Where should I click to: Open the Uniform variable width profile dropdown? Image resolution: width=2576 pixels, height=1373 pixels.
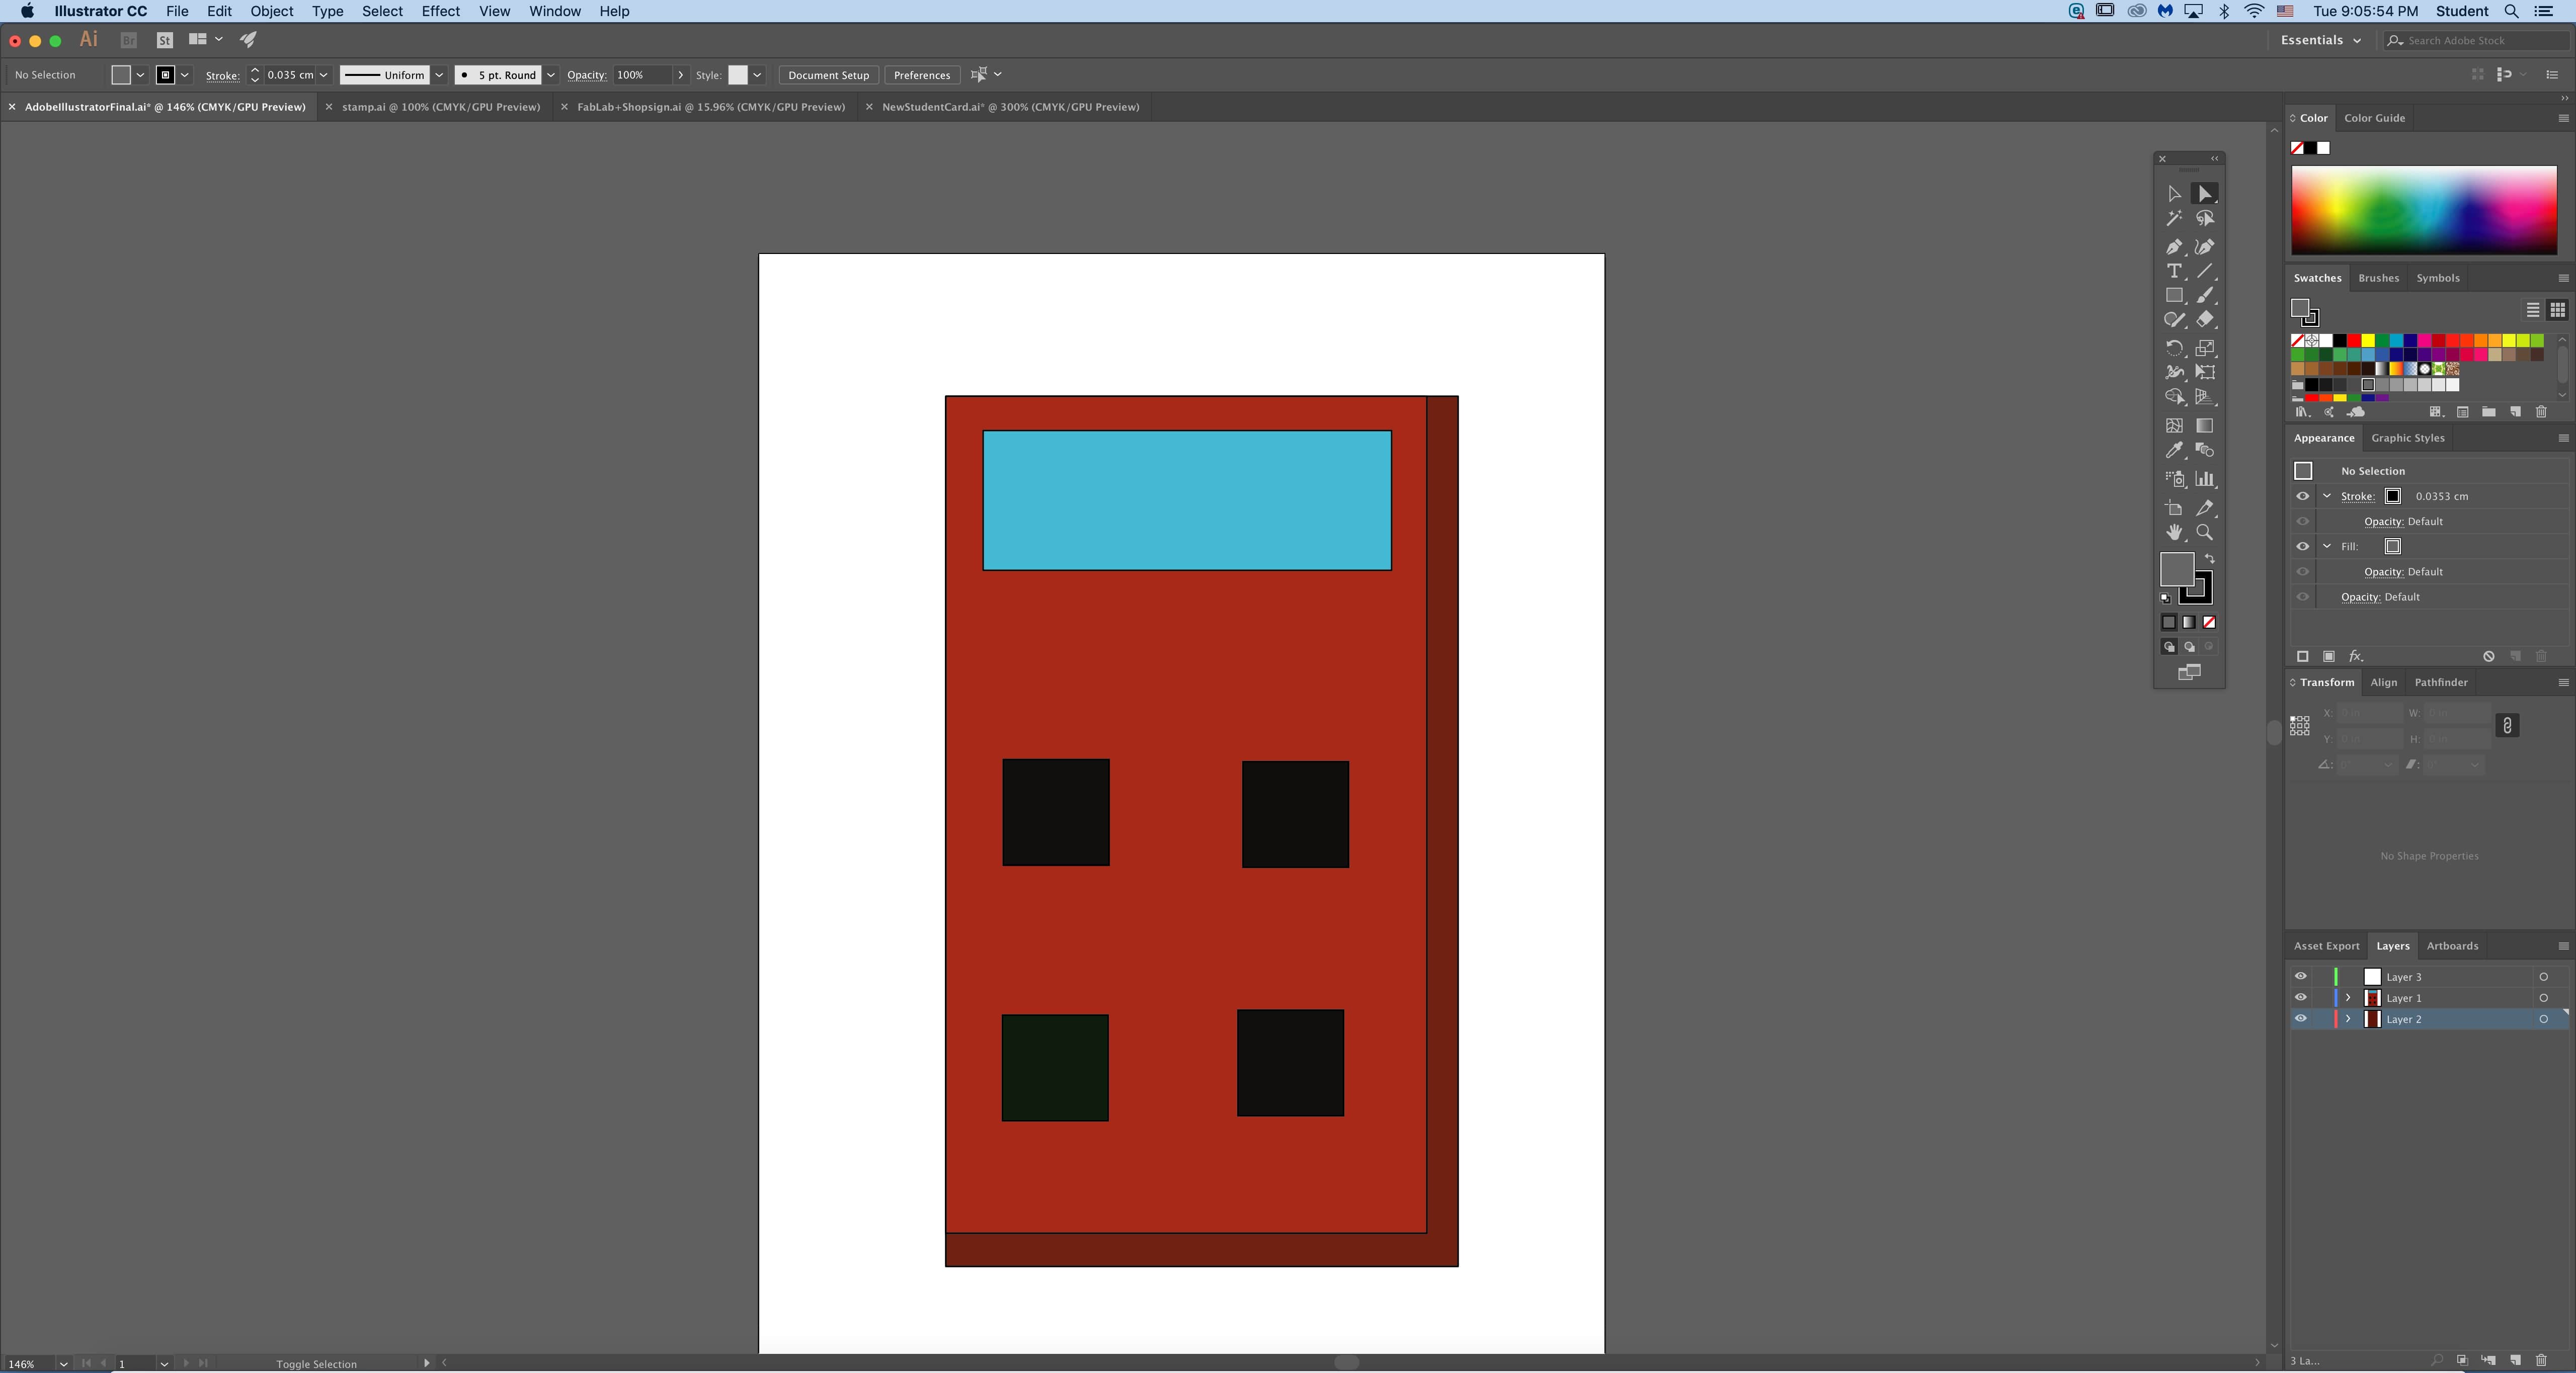point(439,76)
